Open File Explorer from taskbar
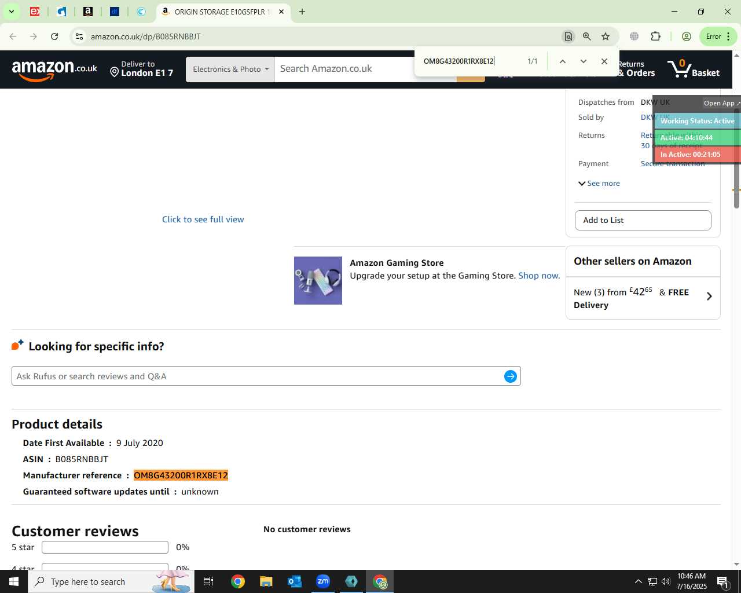The width and height of the screenshot is (741, 593). tap(266, 581)
